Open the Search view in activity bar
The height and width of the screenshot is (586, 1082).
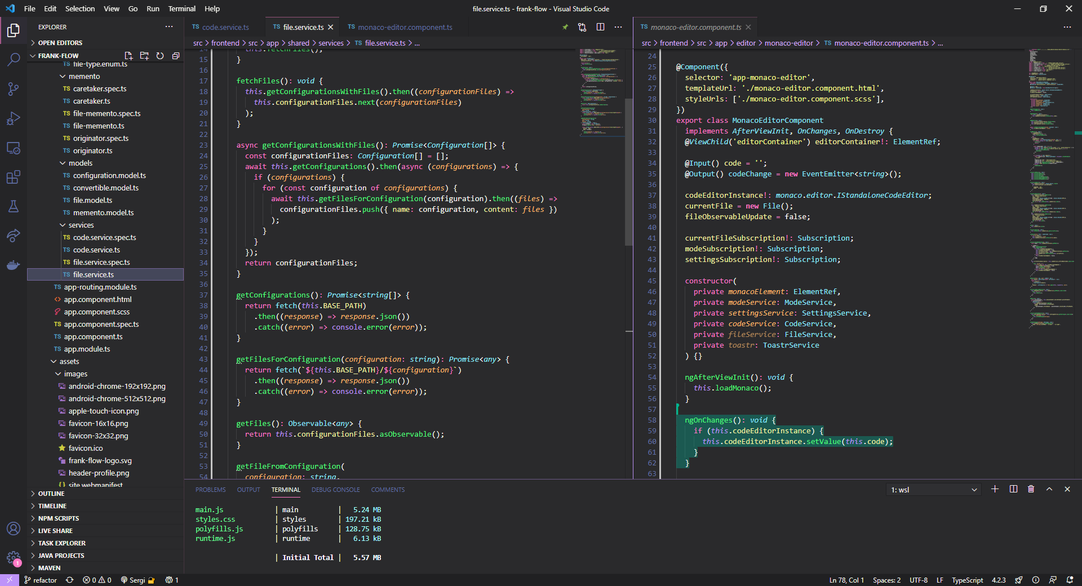pyautogui.click(x=14, y=59)
